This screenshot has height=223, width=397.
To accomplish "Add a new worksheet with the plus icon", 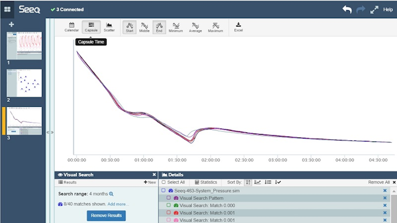I will pos(11,24).
